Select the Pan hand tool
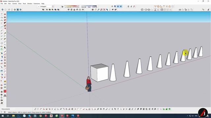The width and height of the screenshot is (211, 118). [x=96, y=10]
